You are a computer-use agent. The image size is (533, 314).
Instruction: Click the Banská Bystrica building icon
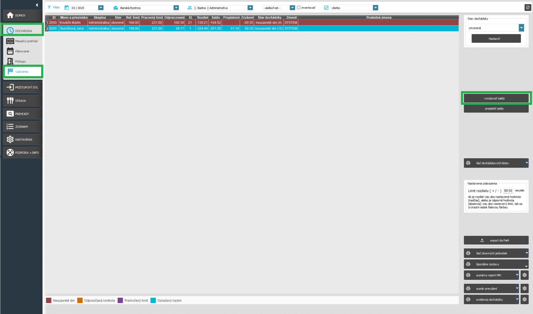point(116,8)
